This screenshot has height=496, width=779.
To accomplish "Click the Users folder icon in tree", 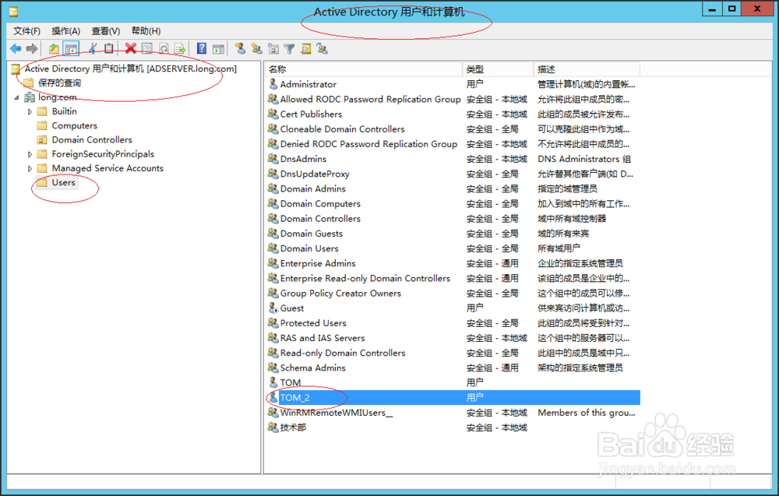I will pyautogui.click(x=43, y=183).
